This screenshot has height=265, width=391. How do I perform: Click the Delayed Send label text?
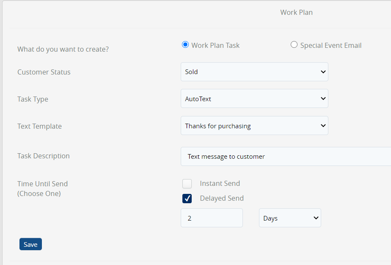tap(222, 198)
